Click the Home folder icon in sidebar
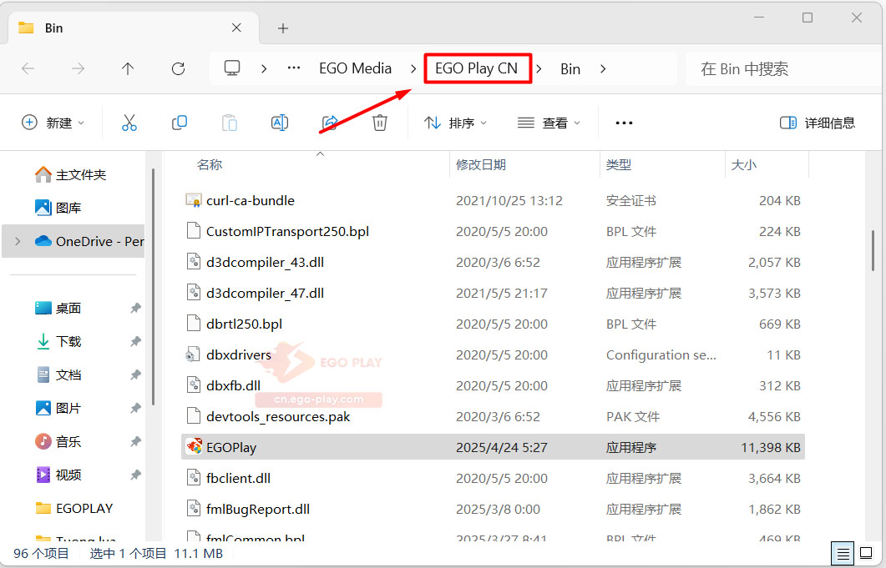This screenshot has height=568, width=886. coord(43,174)
